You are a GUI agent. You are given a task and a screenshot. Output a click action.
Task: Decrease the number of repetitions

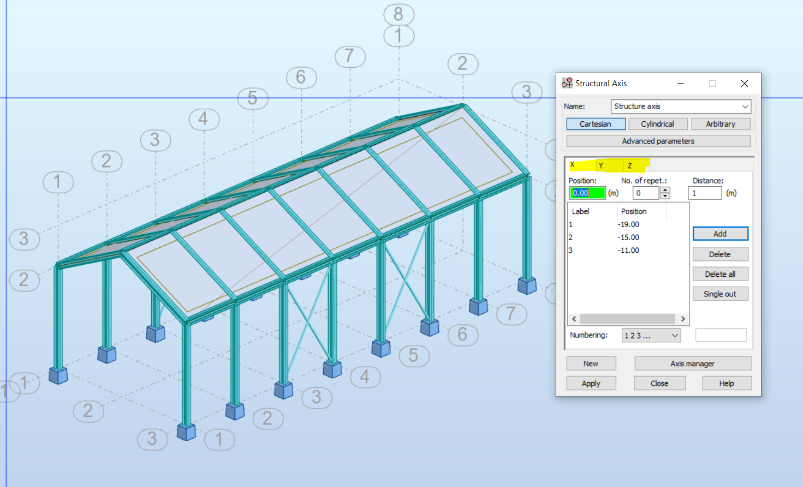(x=665, y=196)
